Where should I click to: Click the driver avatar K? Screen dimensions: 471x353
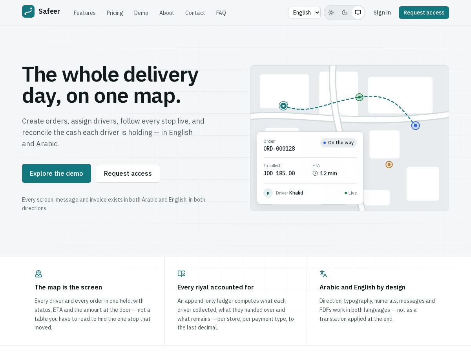tap(268, 193)
